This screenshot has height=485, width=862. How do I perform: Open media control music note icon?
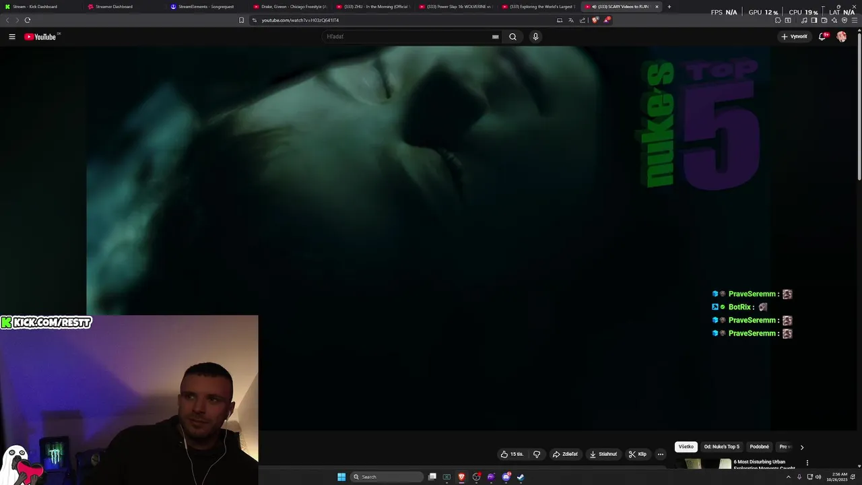tap(803, 20)
